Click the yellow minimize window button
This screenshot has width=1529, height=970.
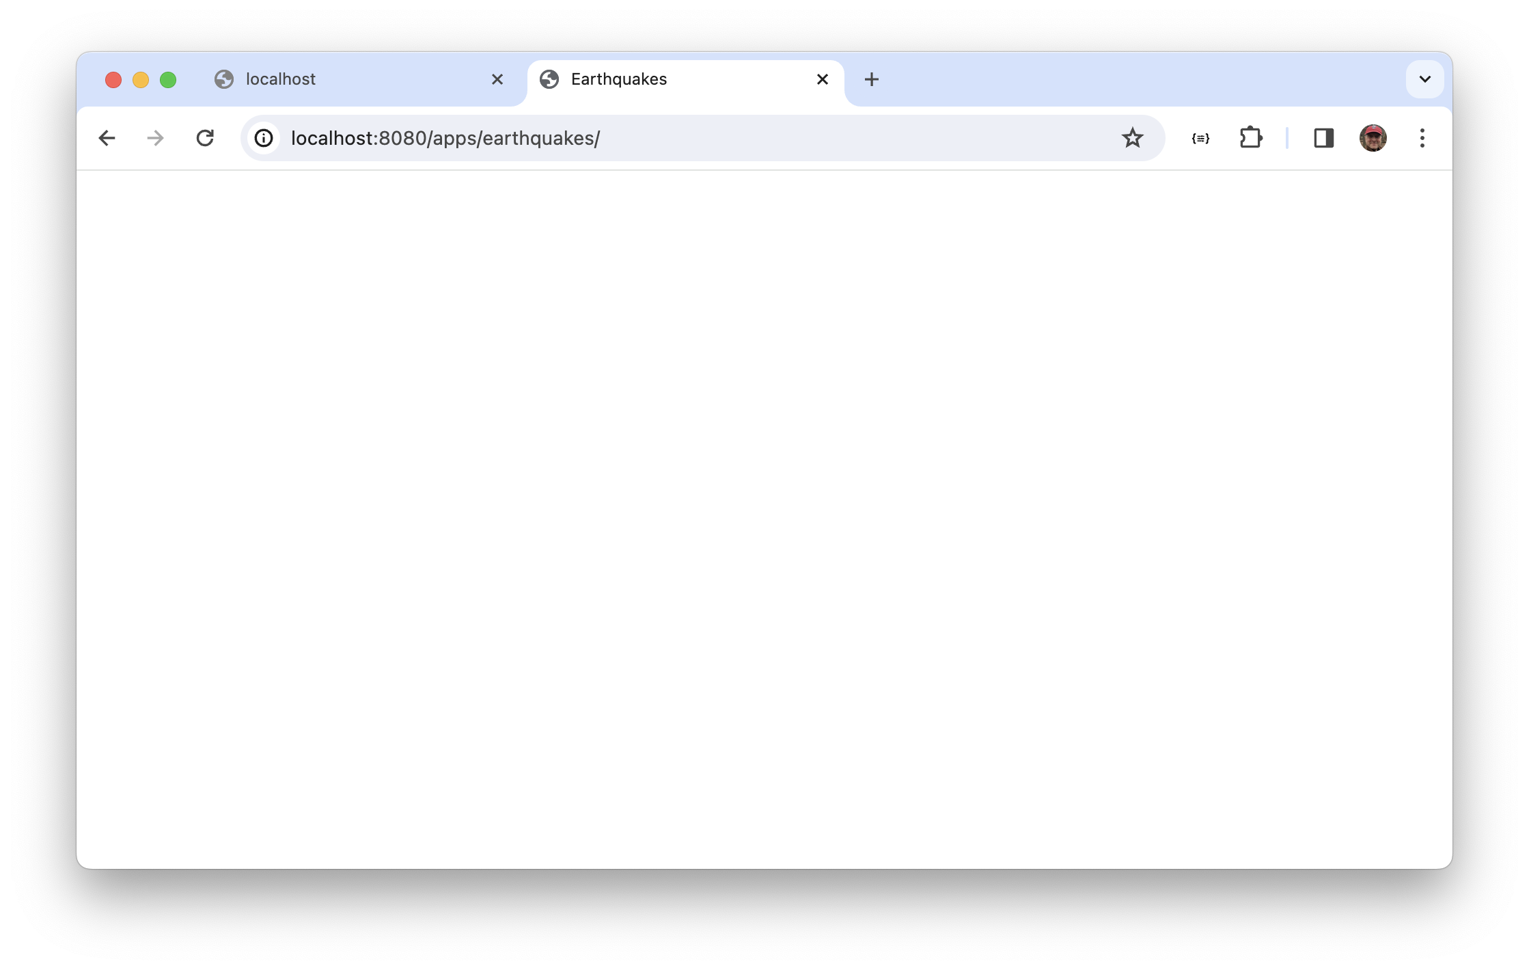141,80
